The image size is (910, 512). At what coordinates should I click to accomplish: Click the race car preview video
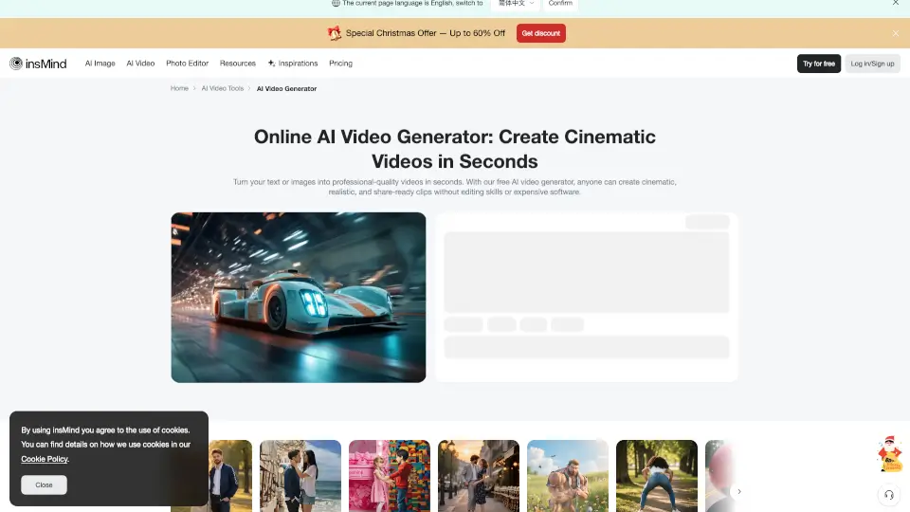tap(299, 297)
